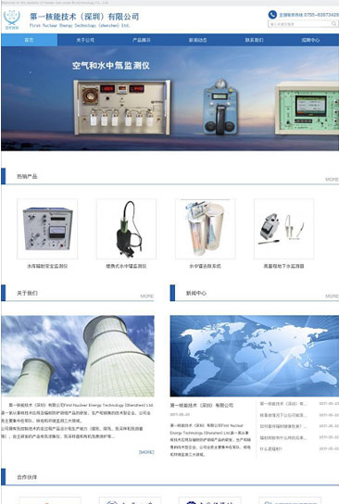This screenshot has width=339, height=504.
Task: Click the blue phone hotline icon
Action: [272, 15]
